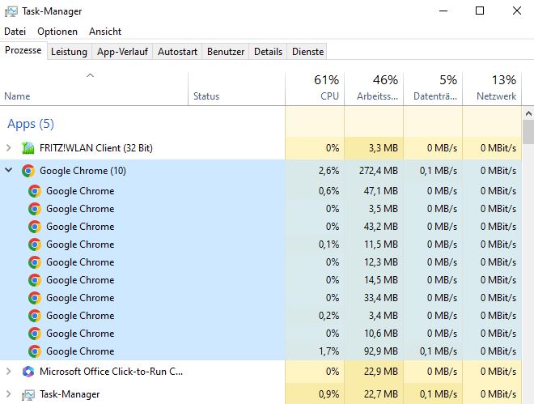Screen dimensions: 534x404
Task: Click Chrome icon in 3,5 MB row
Action: click(35, 209)
